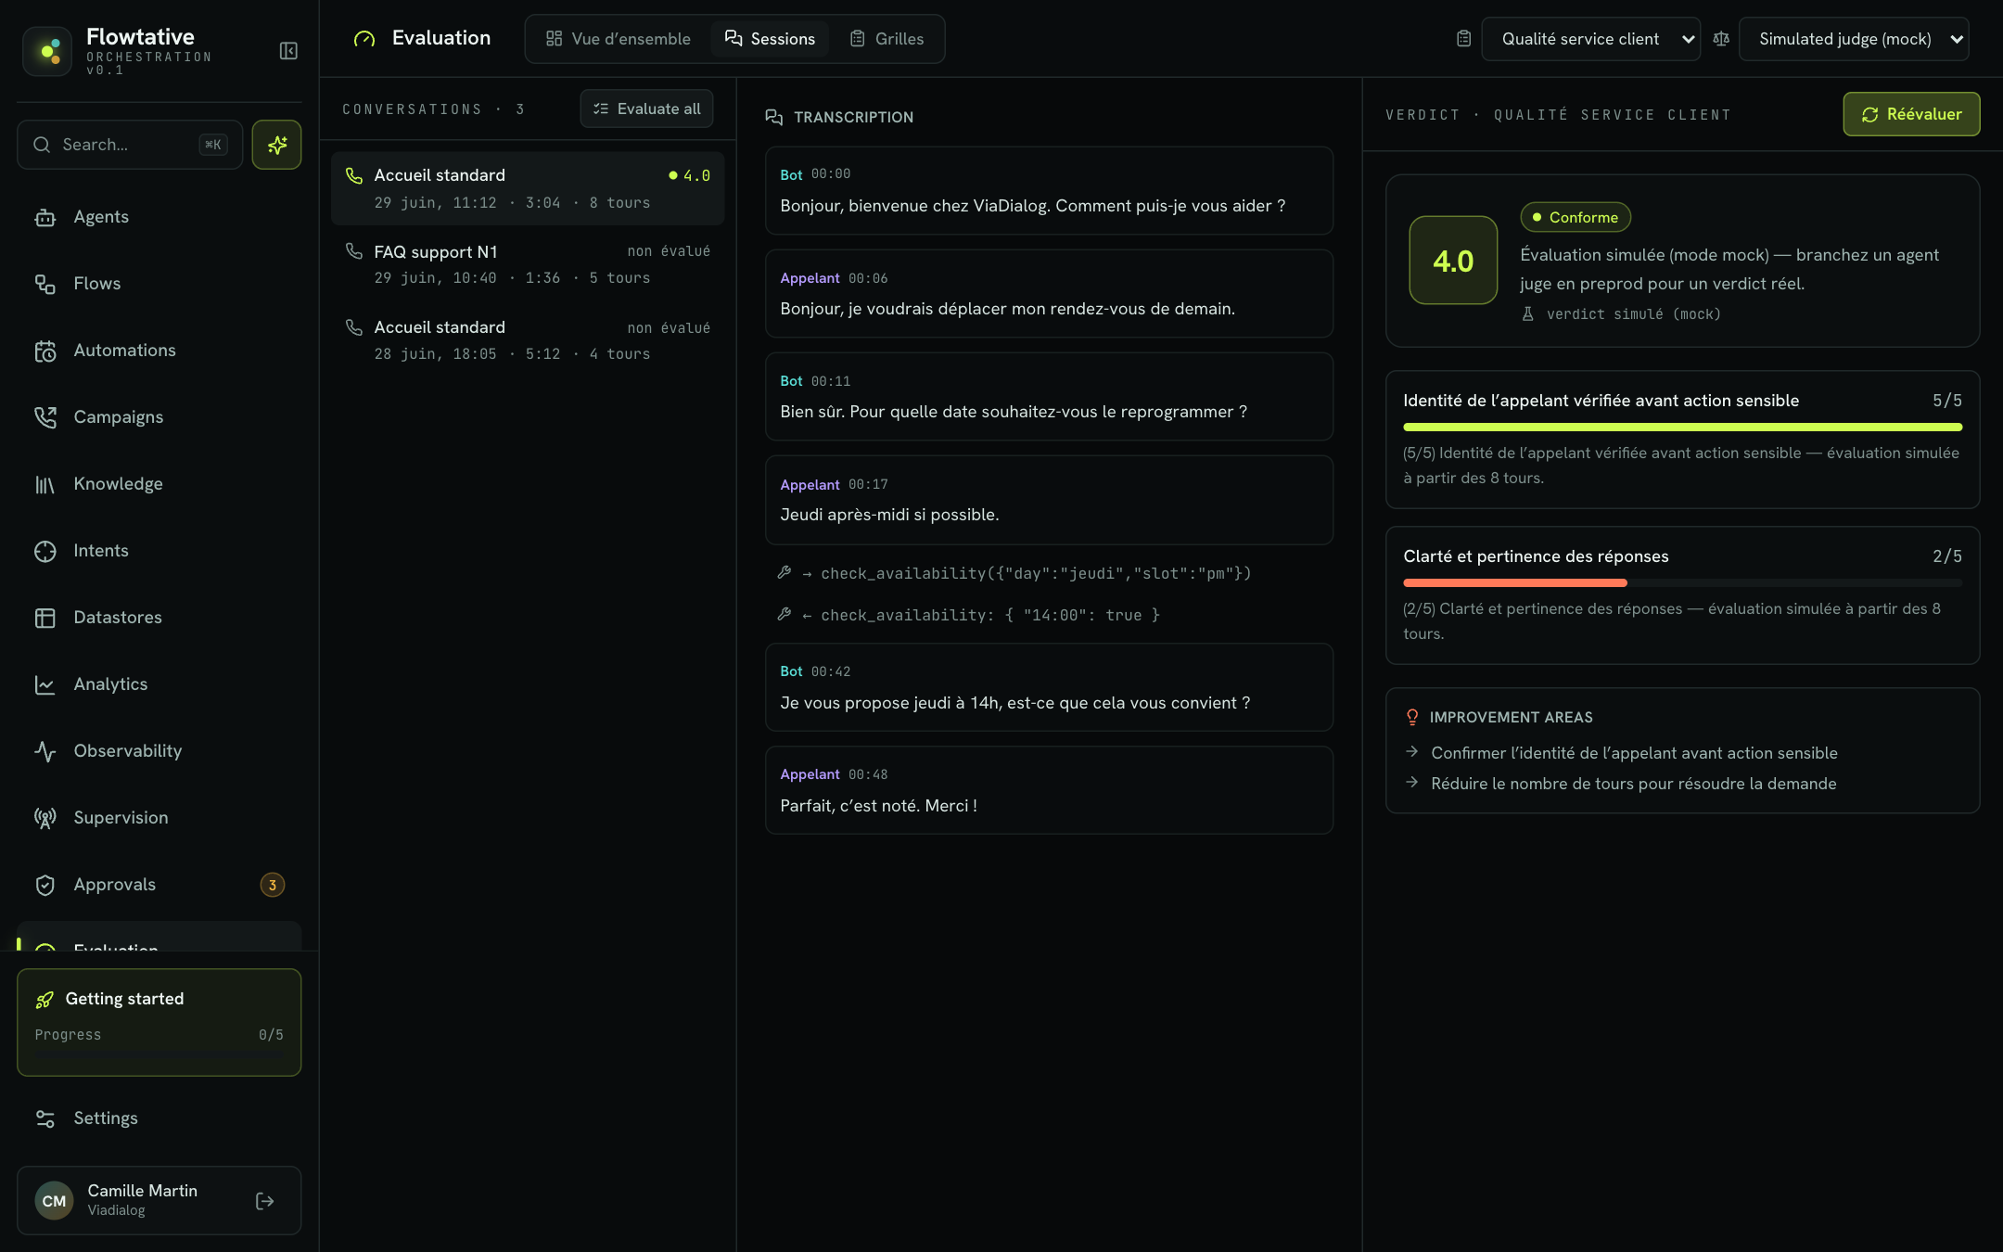The width and height of the screenshot is (2003, 1252).
Task: Click the Identité de l'appelant score bar
Action: (x=1682, y=427)
